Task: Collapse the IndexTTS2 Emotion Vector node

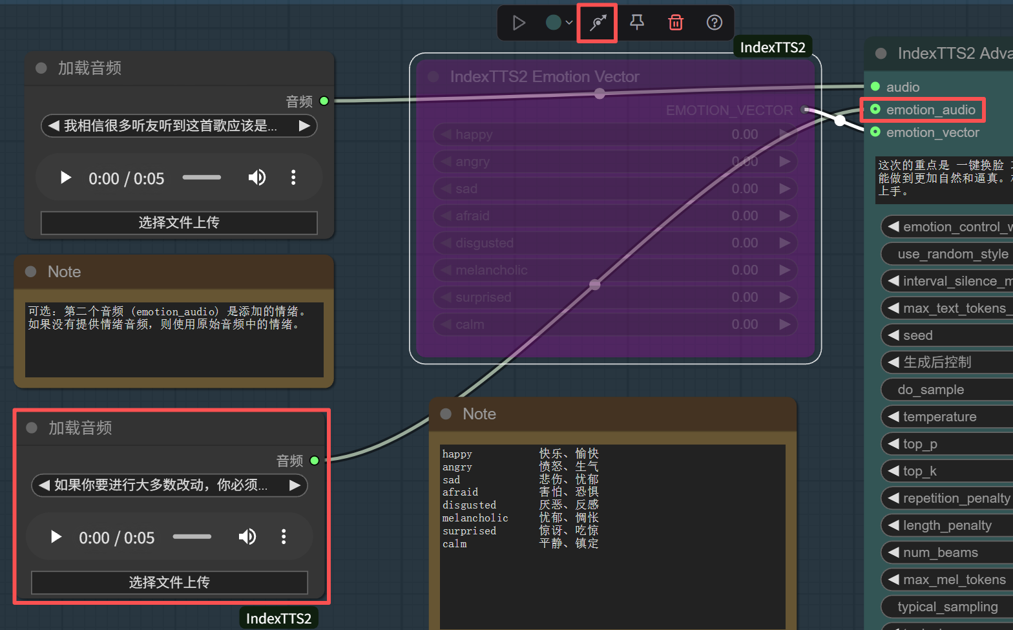Action: coord(433,77)
